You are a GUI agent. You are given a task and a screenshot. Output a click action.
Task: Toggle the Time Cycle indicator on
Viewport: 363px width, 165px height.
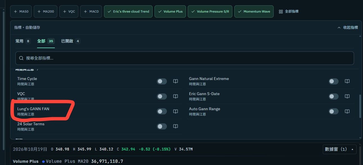coord(162,81)
